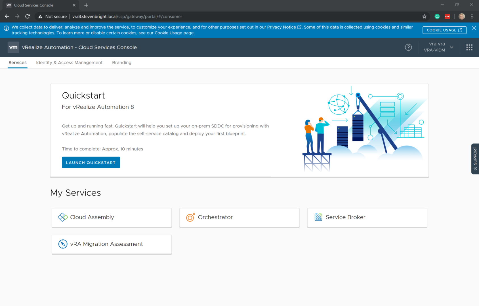Select the Branding tab

pos(121,63)
